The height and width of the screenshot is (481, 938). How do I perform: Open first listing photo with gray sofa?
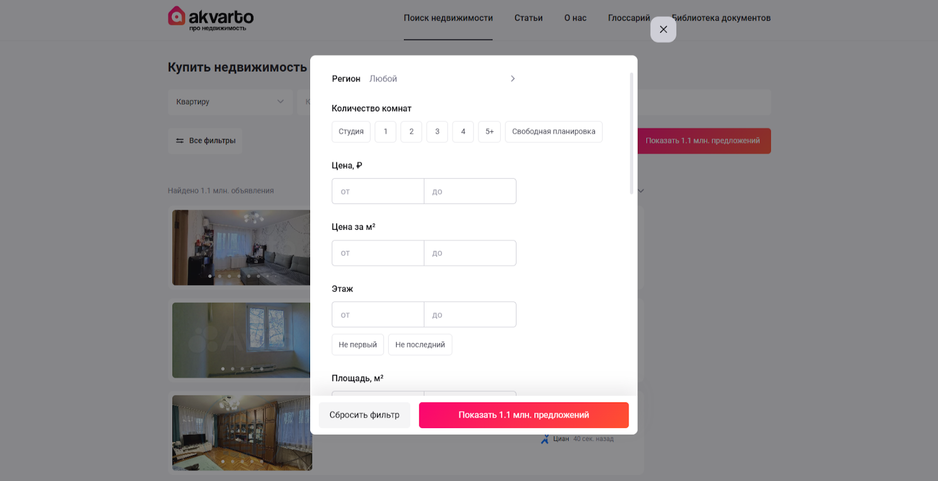242,248
